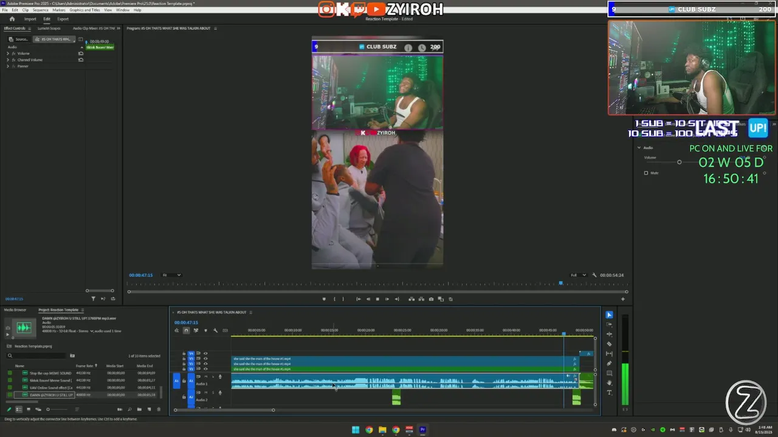The width and height of the screenshot is (778, 437).
Task: Select the Razor tool
Action: 609,344
